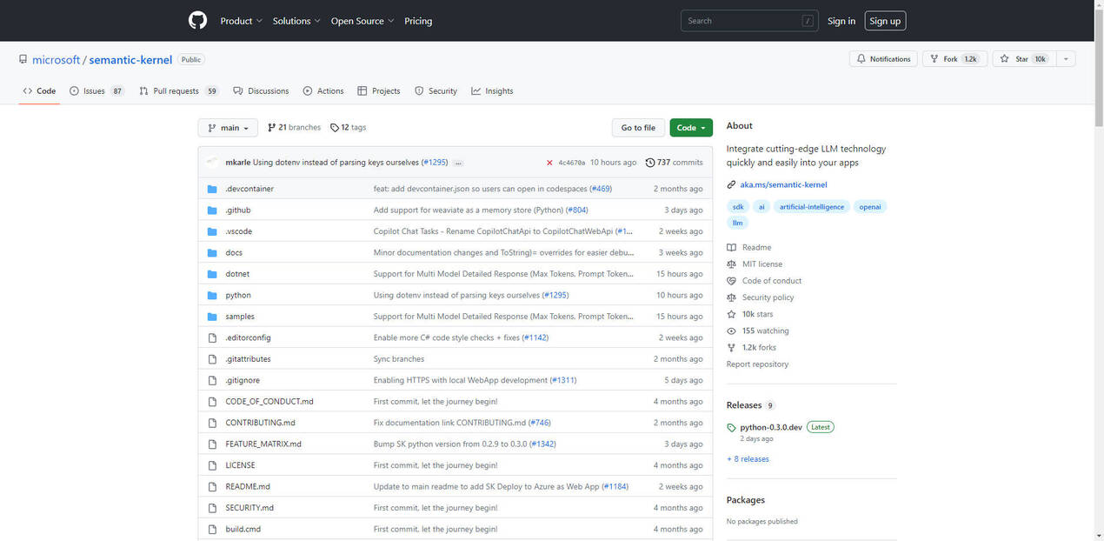
Task: Click the artificial-intelligence topic tag
Action: point(811,207)
